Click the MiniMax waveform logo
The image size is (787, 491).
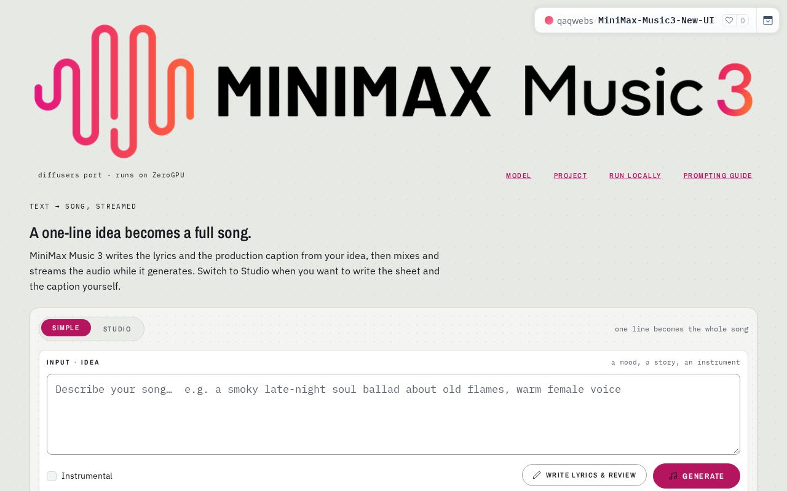coord(114,91)
